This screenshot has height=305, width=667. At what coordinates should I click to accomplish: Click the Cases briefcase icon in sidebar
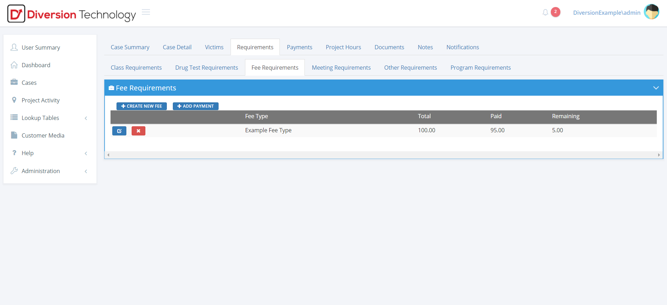tap(14, 82)
